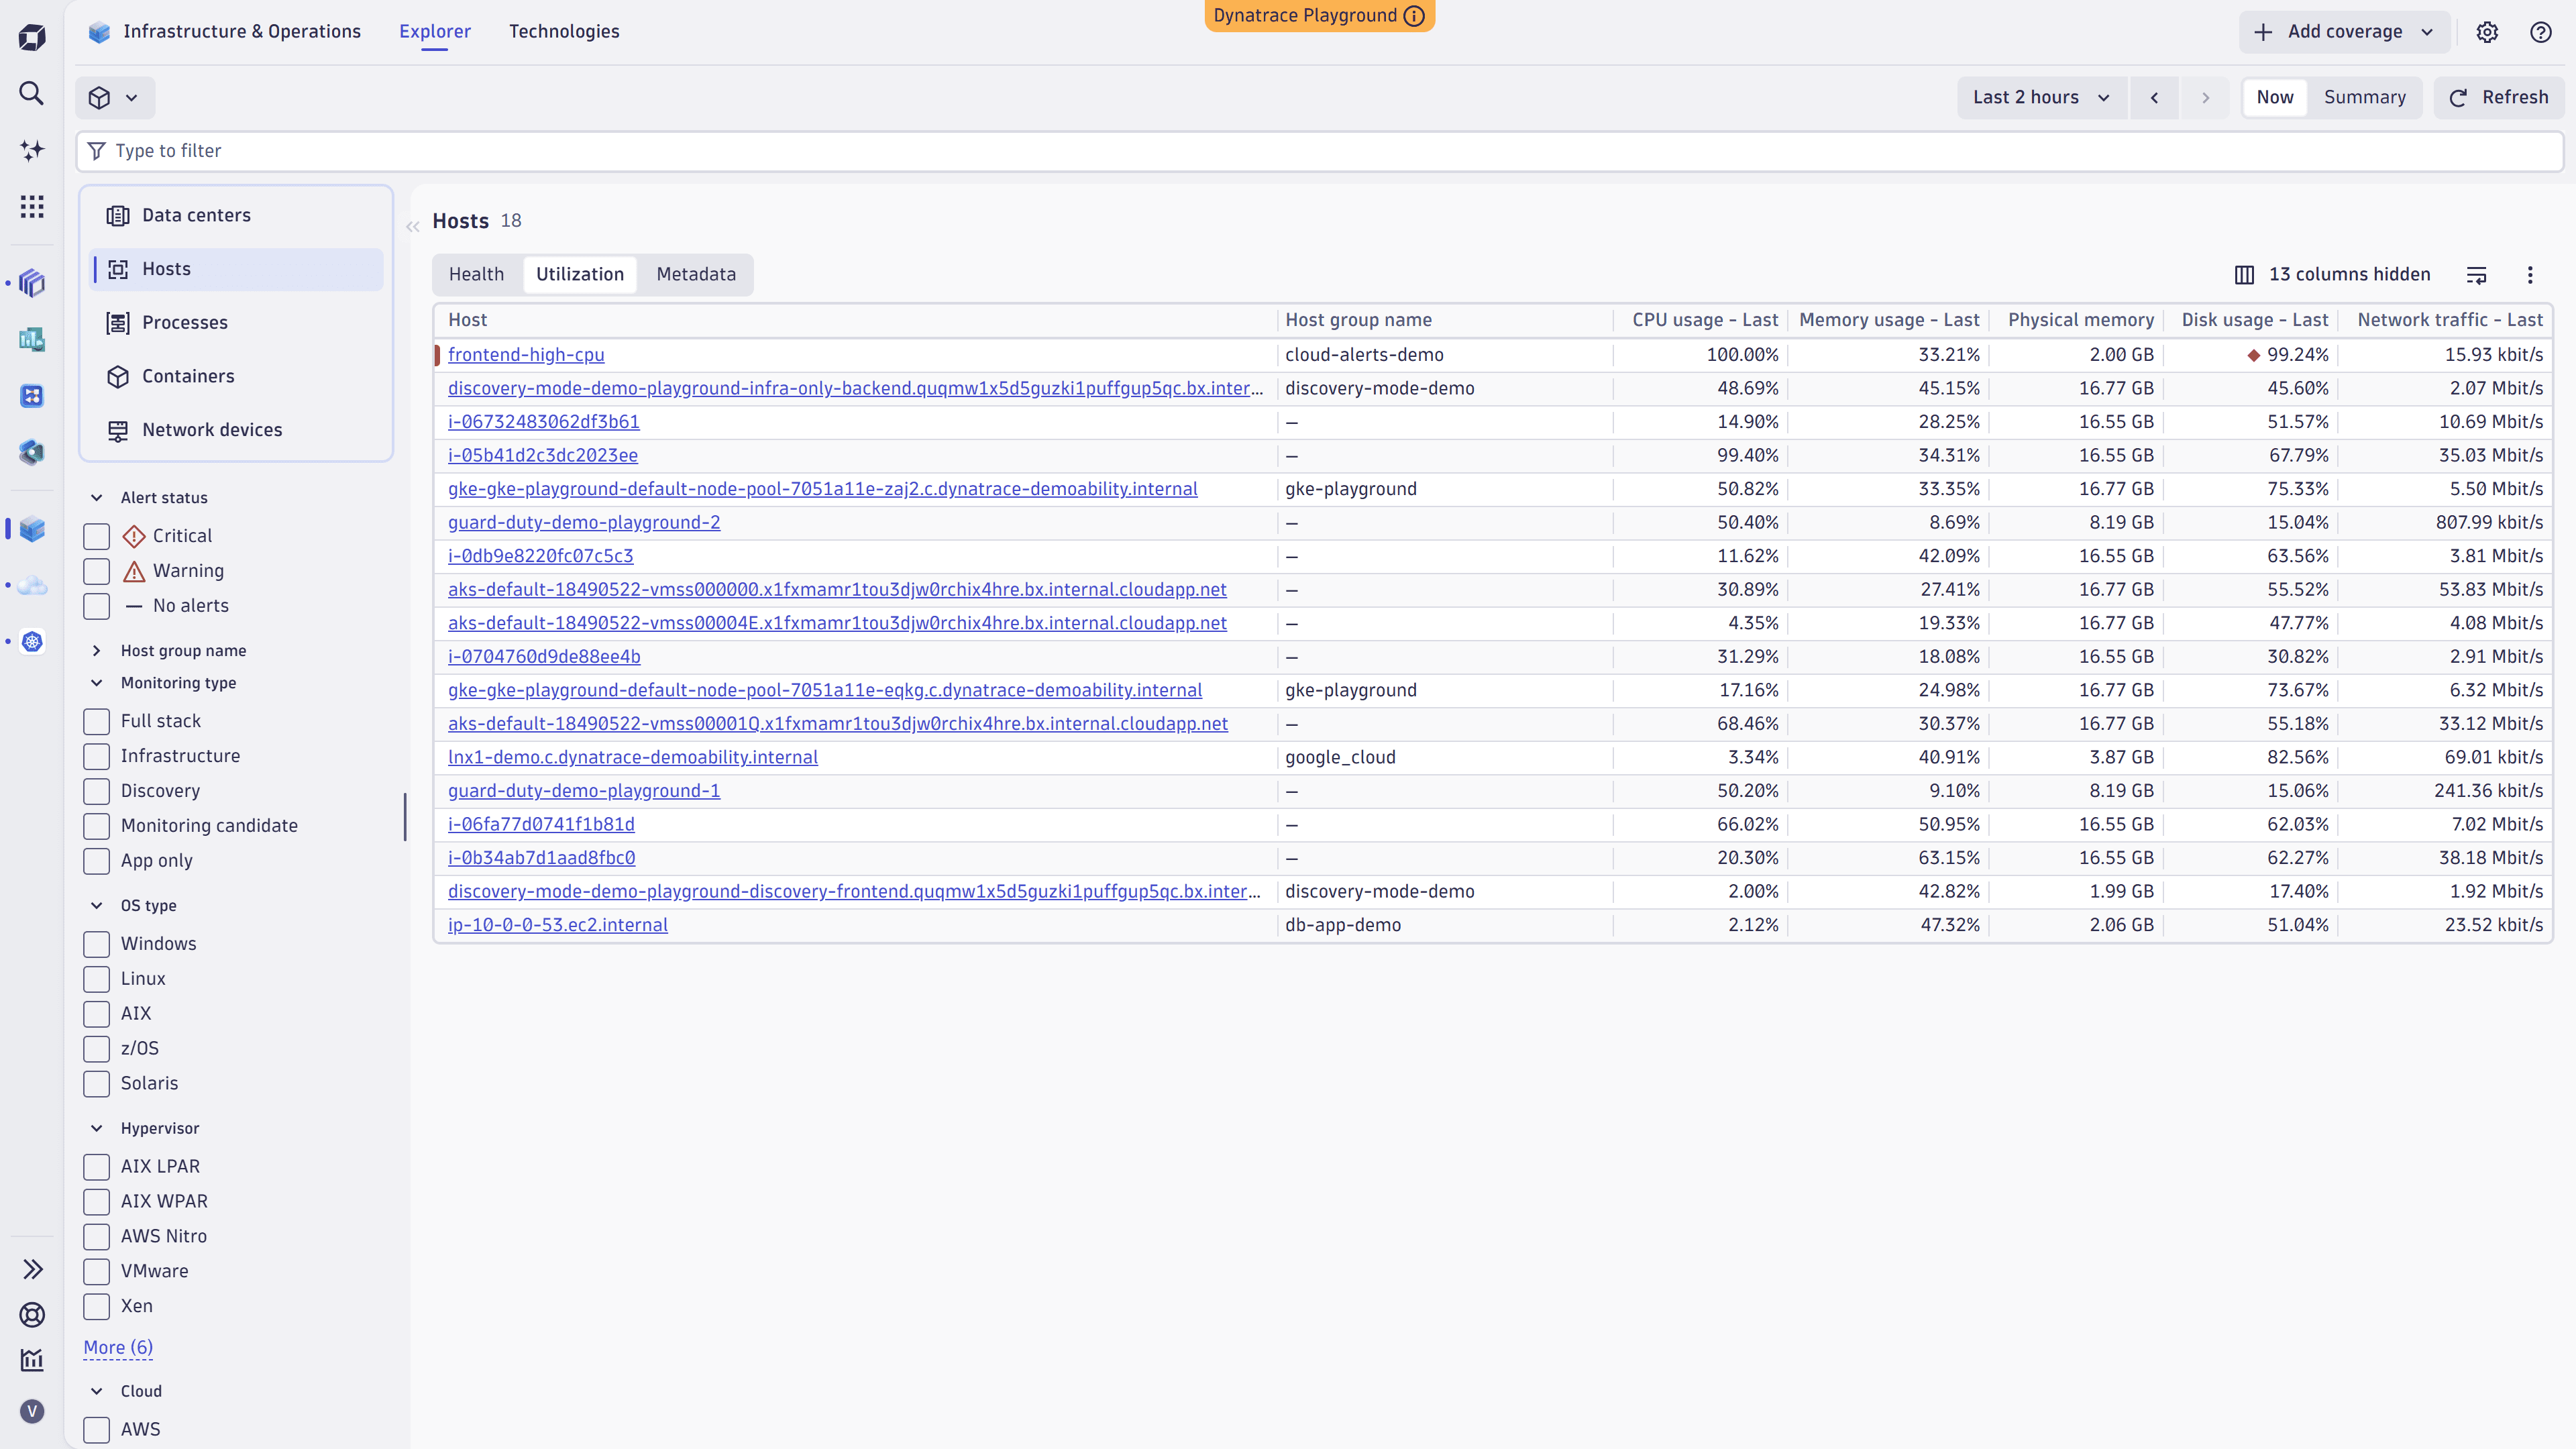Switch to the Metadata tab
Screen dimensions: 2576x1449
(x=696, y=275)
